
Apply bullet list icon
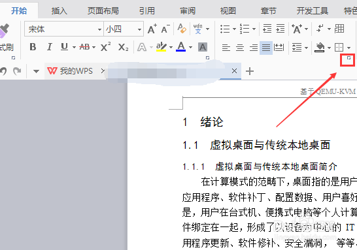[225, 29]
